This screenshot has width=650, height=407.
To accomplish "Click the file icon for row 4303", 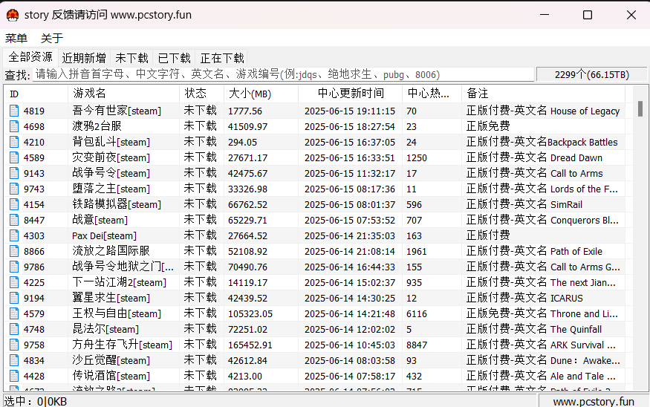I will (x=14, y=236).
